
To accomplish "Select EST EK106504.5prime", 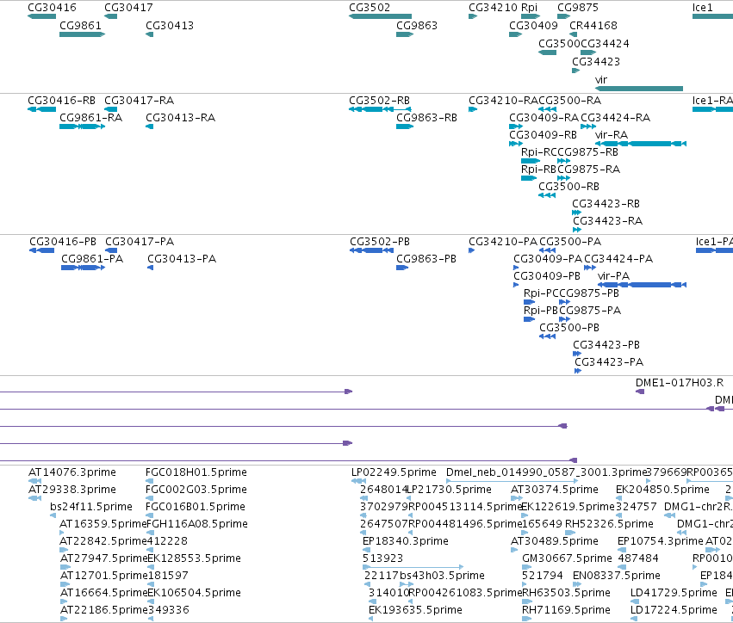I will [194, 593].
